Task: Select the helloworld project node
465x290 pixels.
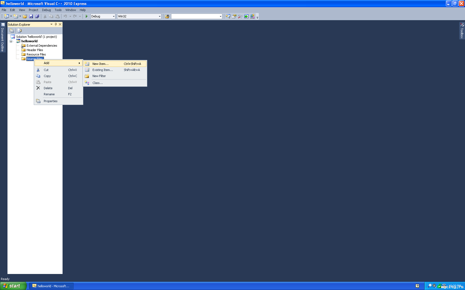Action: pyautogui.click(x=29, y=41)
